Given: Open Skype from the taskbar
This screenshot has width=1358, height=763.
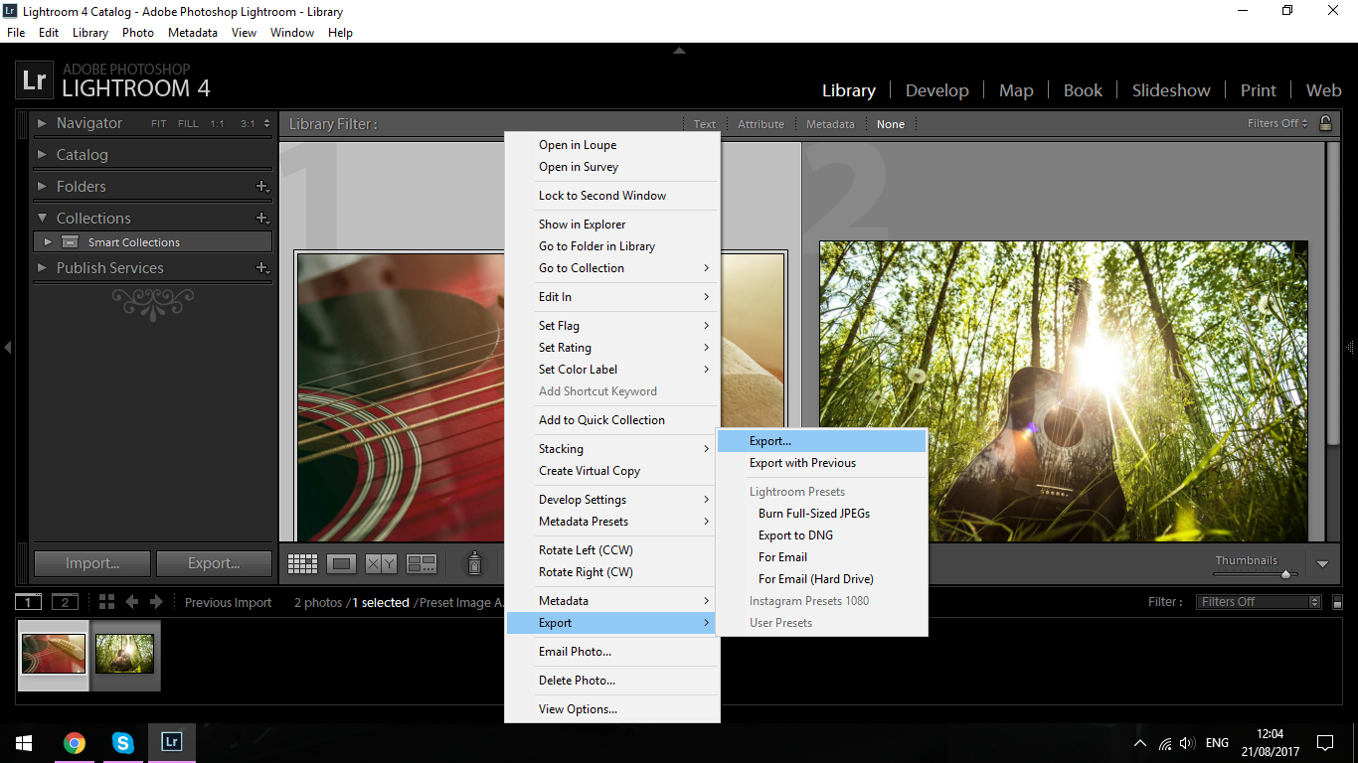Looking at the screenshot, I should (x=122, y=742).
